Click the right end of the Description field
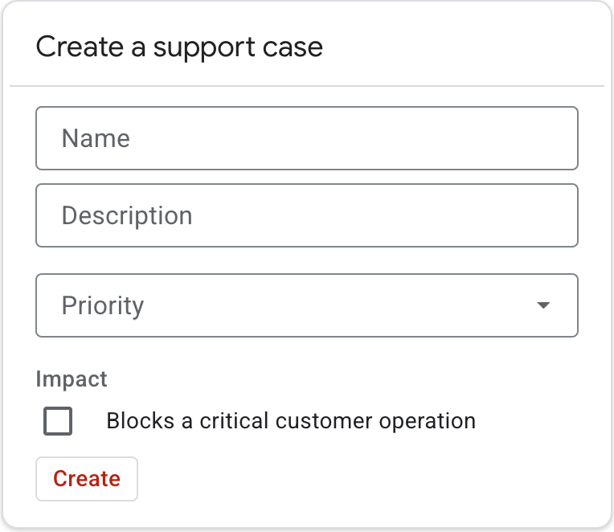Image resolution: width=614 pixels, height=532 pixels. tap(555, 215)
